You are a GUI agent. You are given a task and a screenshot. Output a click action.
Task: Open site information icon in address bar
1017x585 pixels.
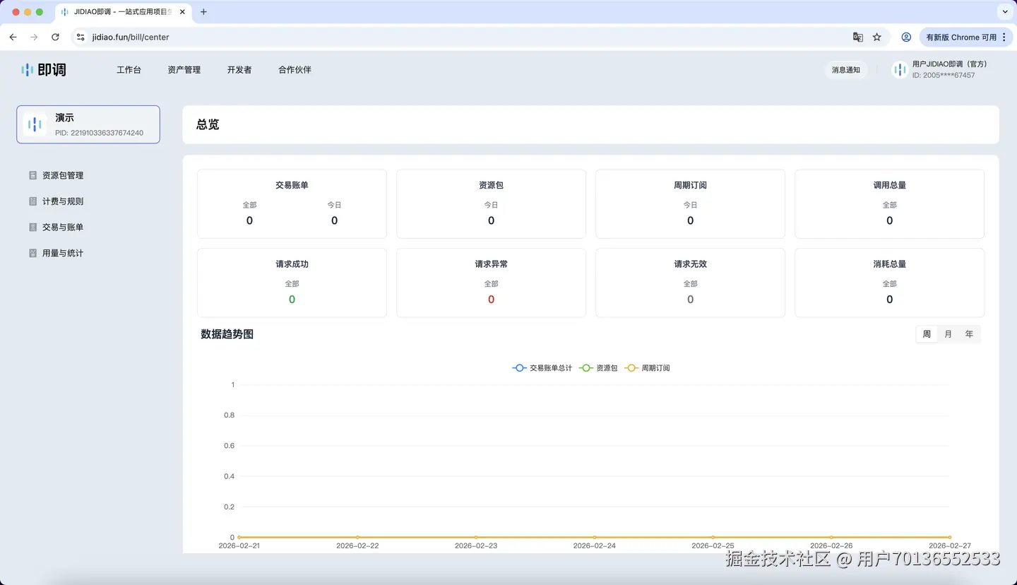(x=81, y=37)
